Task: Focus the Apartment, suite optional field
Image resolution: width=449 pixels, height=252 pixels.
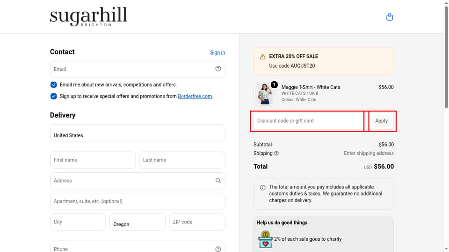Action: coord(138,202)
